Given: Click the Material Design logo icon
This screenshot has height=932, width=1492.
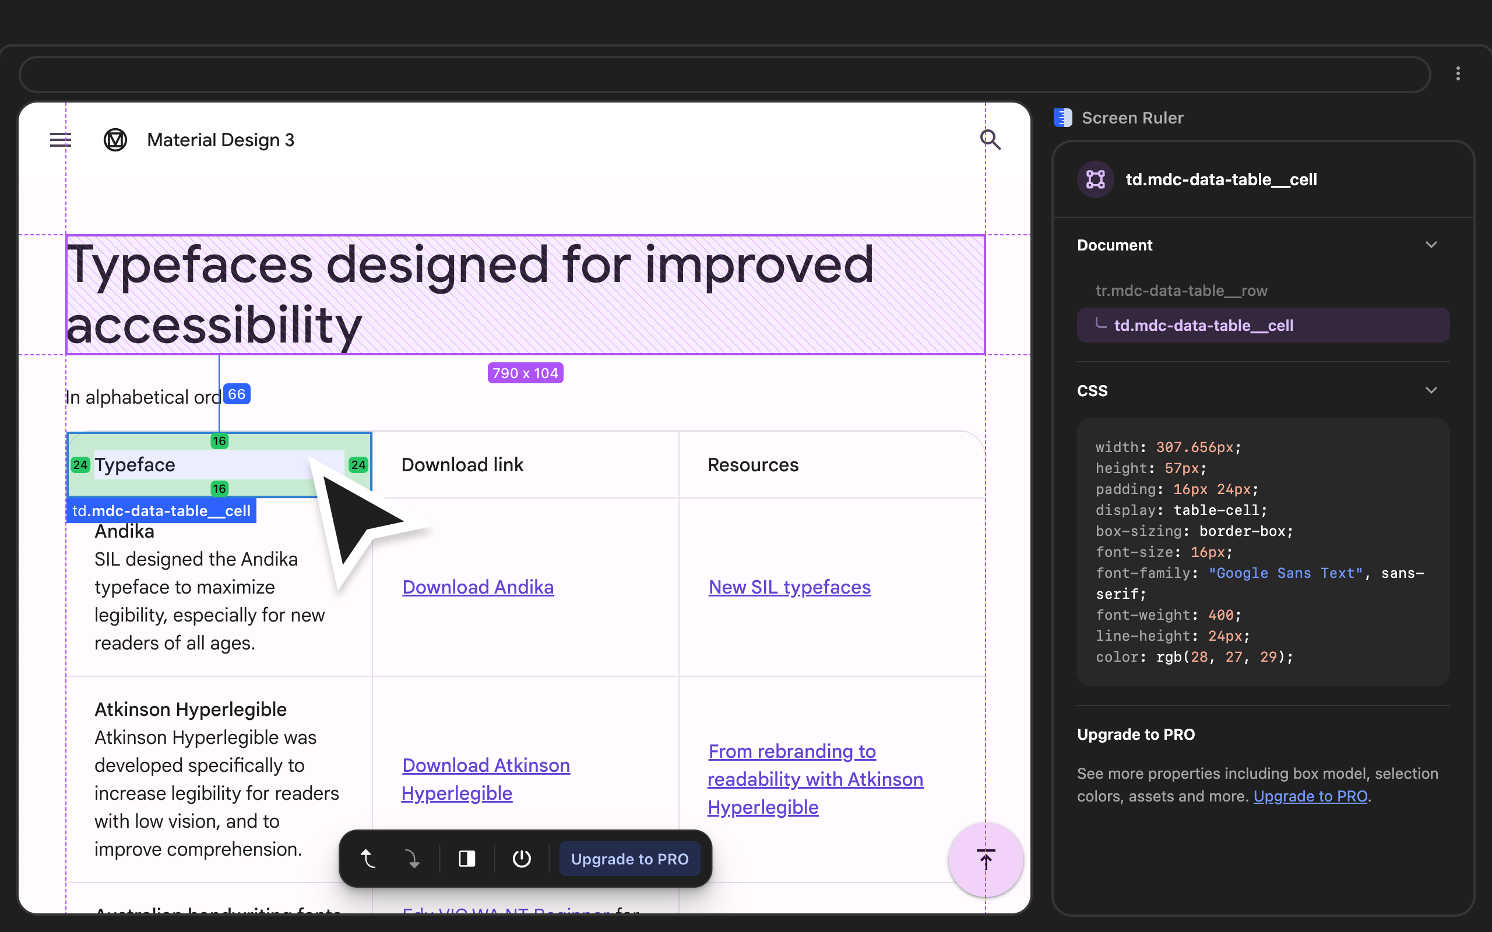Looking at the screenshot, I should click(x=115, y=140).
